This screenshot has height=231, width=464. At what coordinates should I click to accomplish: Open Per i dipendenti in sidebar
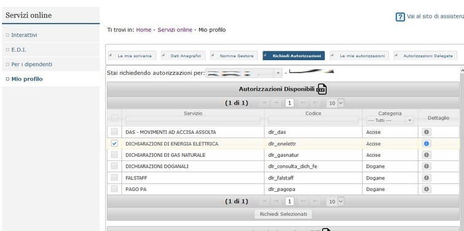pyautogui.click(x=32, y=64)
